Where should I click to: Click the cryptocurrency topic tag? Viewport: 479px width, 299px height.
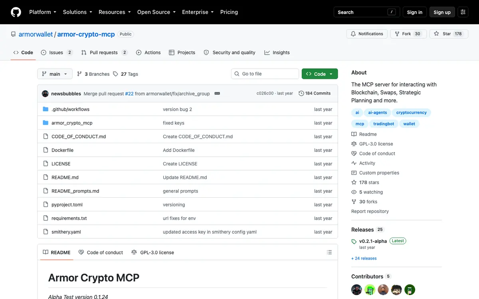[412, 112]
